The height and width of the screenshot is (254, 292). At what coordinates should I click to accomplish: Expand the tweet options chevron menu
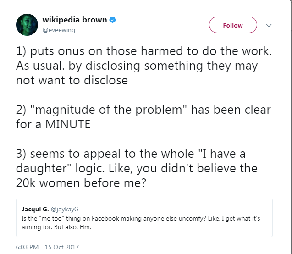[269, 25]
